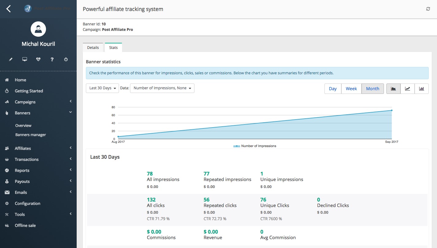This screenshot has width=437, height=248.
Task: Select the Stats tab
Action: click(113, 48)
